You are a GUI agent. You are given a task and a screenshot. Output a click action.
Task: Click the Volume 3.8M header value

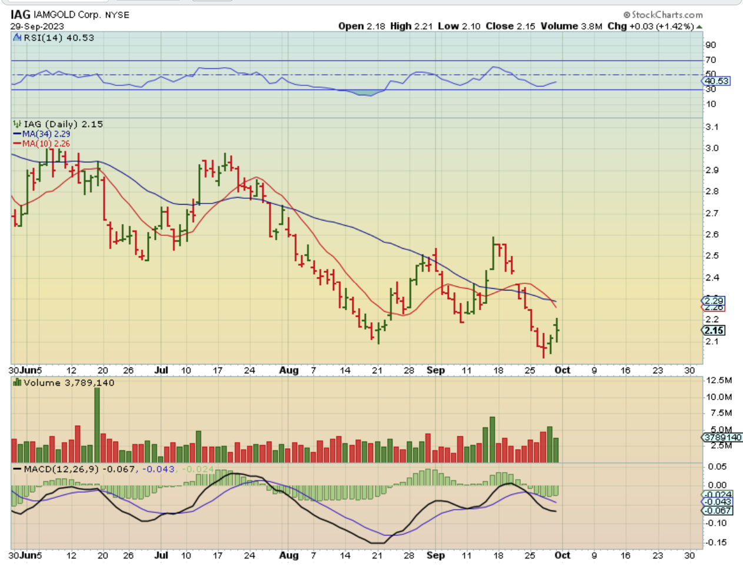[571, 26]
